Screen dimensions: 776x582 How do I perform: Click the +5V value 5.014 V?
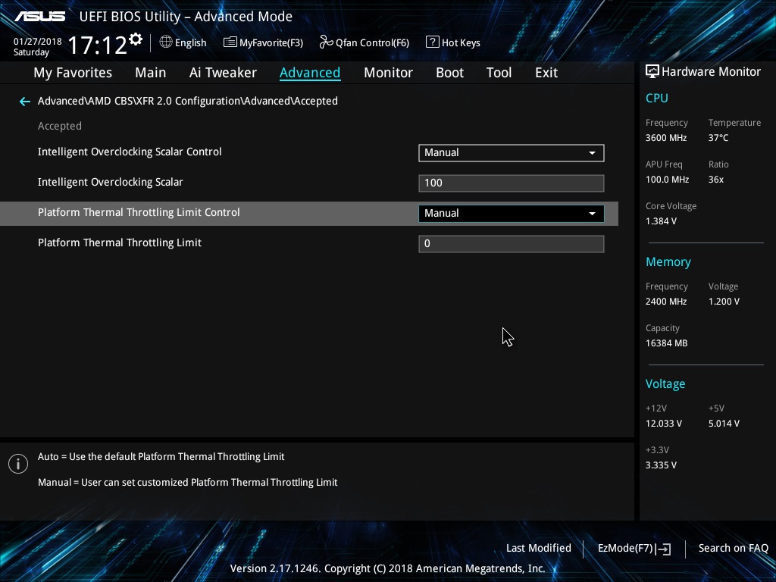(x=724, y=424)
